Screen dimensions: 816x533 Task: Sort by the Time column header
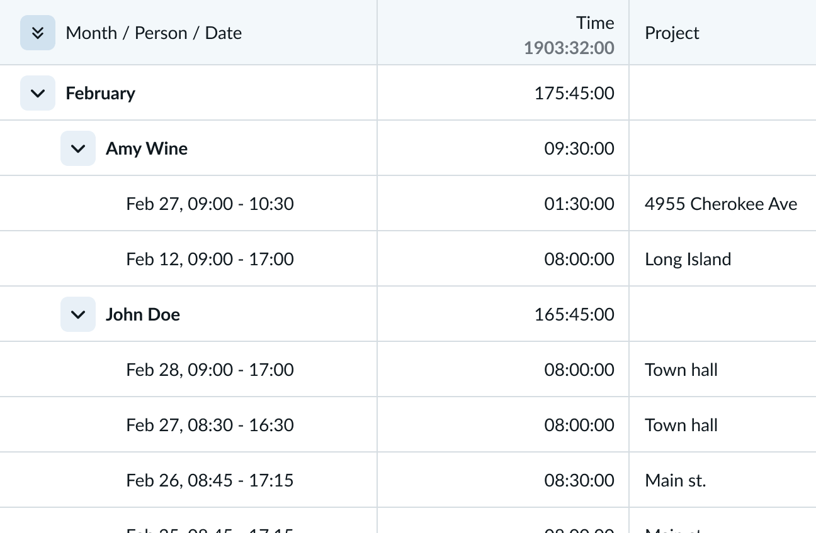[595, 23]
